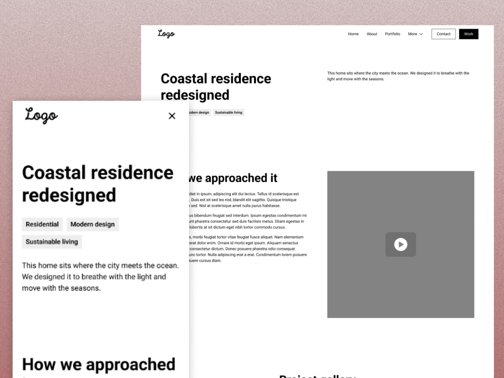Select Sustainable living tag on desktop page
Screen dimensions: 504x378
(x=228, y=112)
